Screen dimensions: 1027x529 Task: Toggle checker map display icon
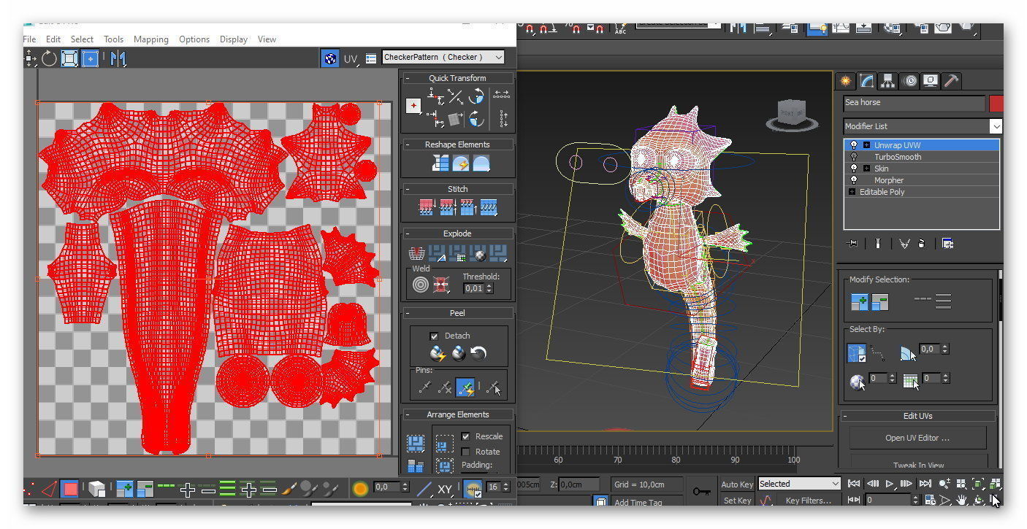pyautogui.click(x=330, y=58)
